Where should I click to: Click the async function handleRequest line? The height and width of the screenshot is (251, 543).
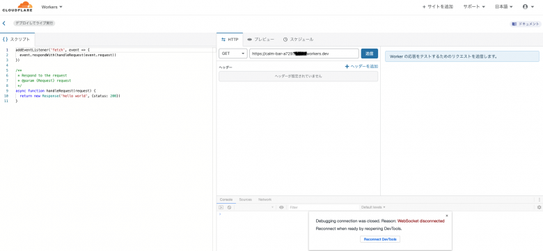point(56,90)
